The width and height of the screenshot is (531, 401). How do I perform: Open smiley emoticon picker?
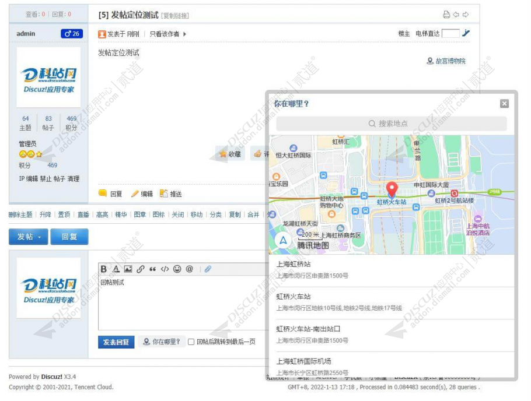tap(177, 269)
